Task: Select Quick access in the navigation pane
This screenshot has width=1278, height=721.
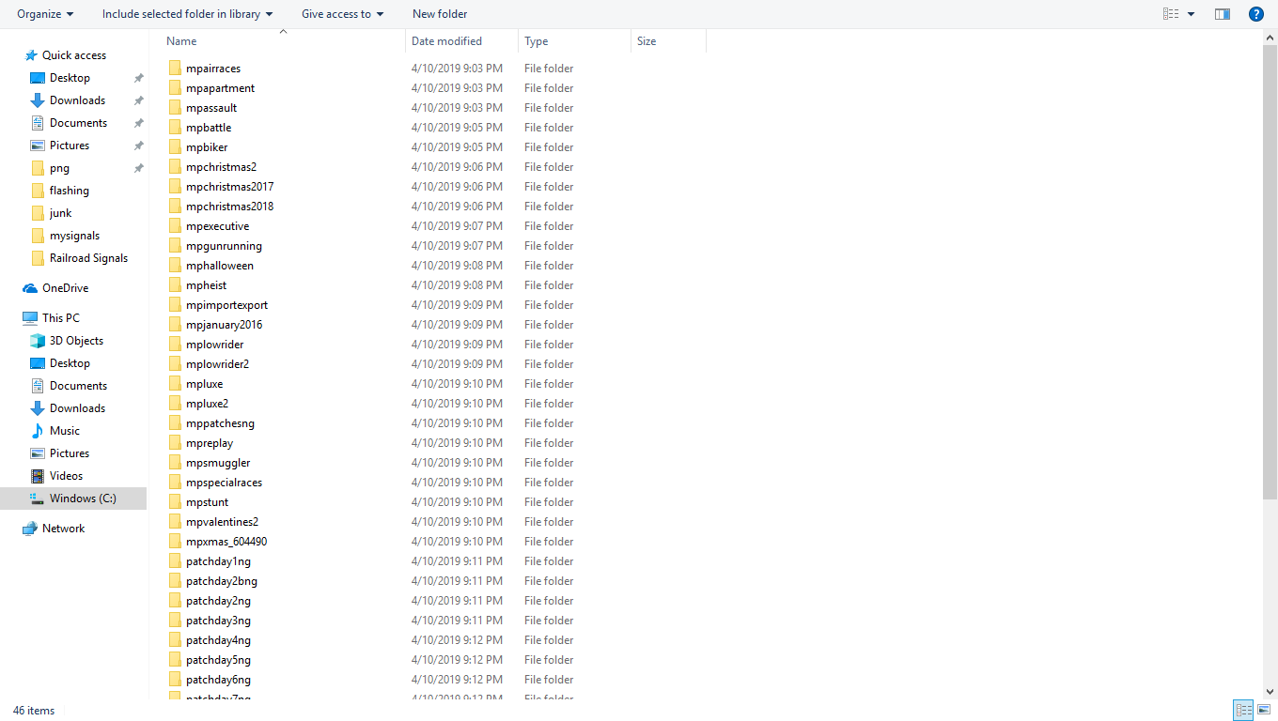Action: [74, 55]
